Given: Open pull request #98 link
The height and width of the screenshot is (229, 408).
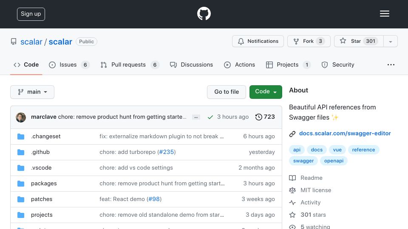Looking at the screenshot, I should pos(154,199).
